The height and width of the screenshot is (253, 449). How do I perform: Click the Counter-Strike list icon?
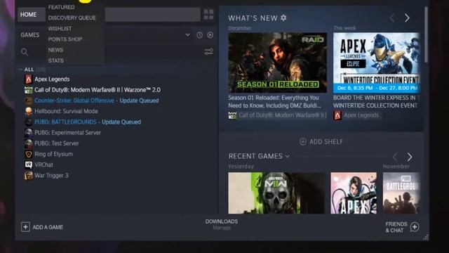pyautogui.click(x=28, y=100)
